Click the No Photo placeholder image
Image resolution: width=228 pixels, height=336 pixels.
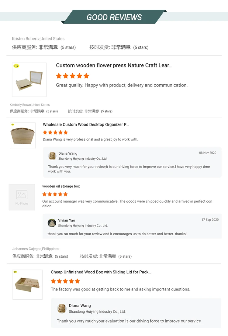(x=22, y=197)
